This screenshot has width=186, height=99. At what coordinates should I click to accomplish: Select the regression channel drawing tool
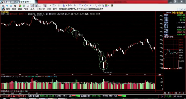pyautogui.click(x=75, y=5)
